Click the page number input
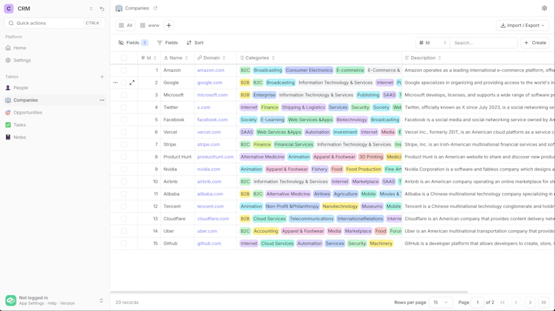 pos(477,302)
